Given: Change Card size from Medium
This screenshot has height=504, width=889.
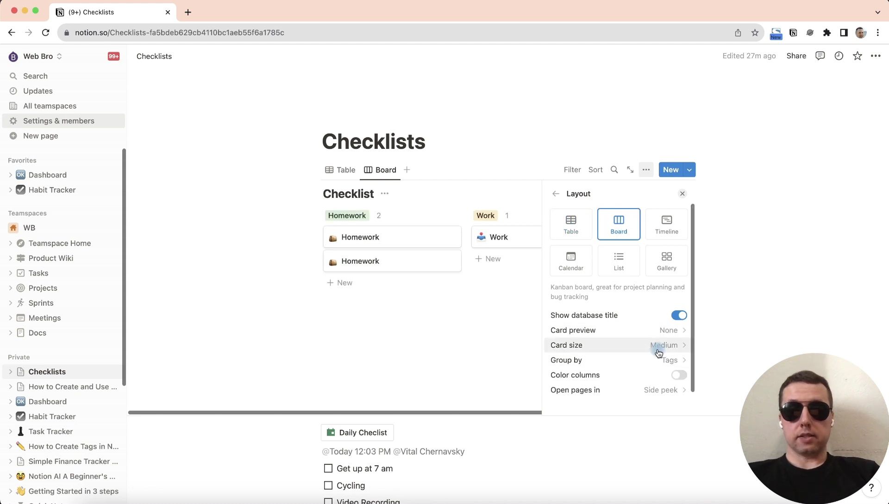Looking at the screenshot, I should pyautogui.click(x=618, y=345).
